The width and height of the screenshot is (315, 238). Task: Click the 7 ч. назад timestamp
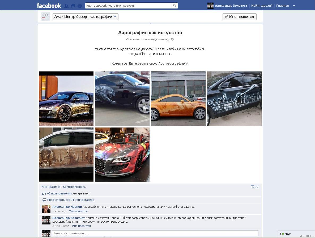pyautogui.click(x=59, y=211)
